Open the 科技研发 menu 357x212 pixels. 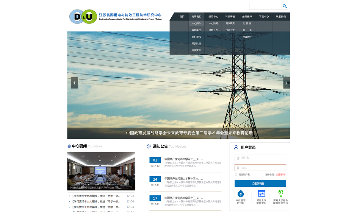click(230, 17)
